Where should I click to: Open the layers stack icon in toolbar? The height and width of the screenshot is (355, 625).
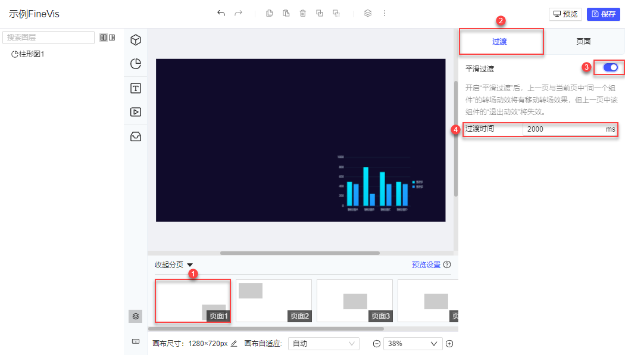click(368, 13)
